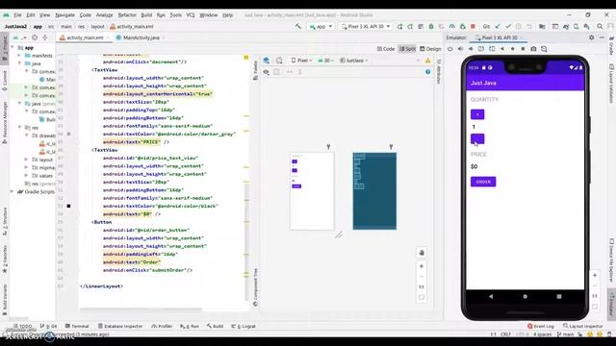Expand Gradle Scripts node
616x346 pixels.
click(x=12, y=191)
